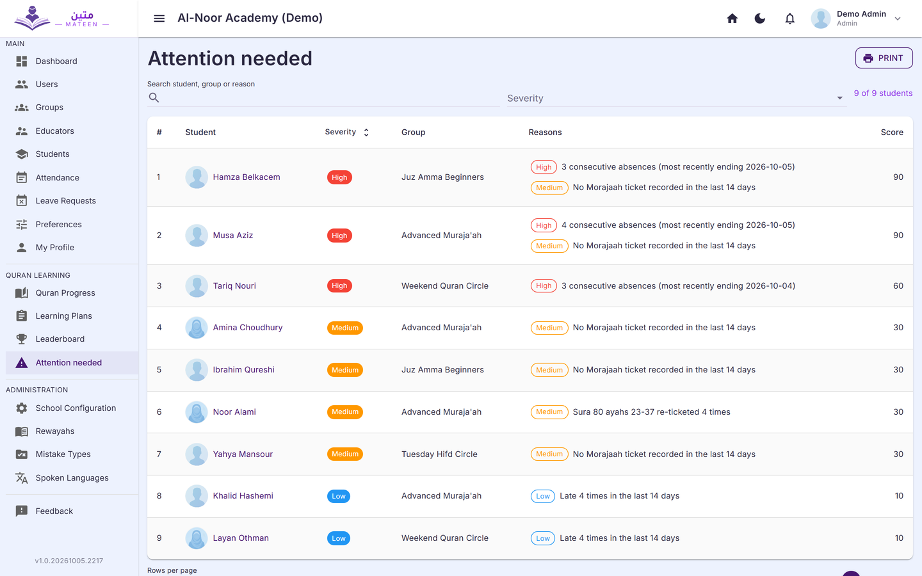Click the Attendance calendar icon
Screen dimensions: 922x576
(x=22, y=178)
